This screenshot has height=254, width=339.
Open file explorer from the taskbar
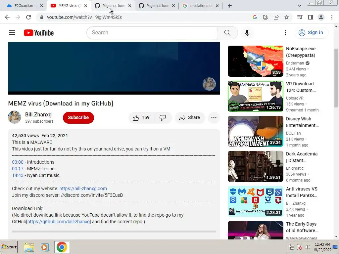click(29, 247)
